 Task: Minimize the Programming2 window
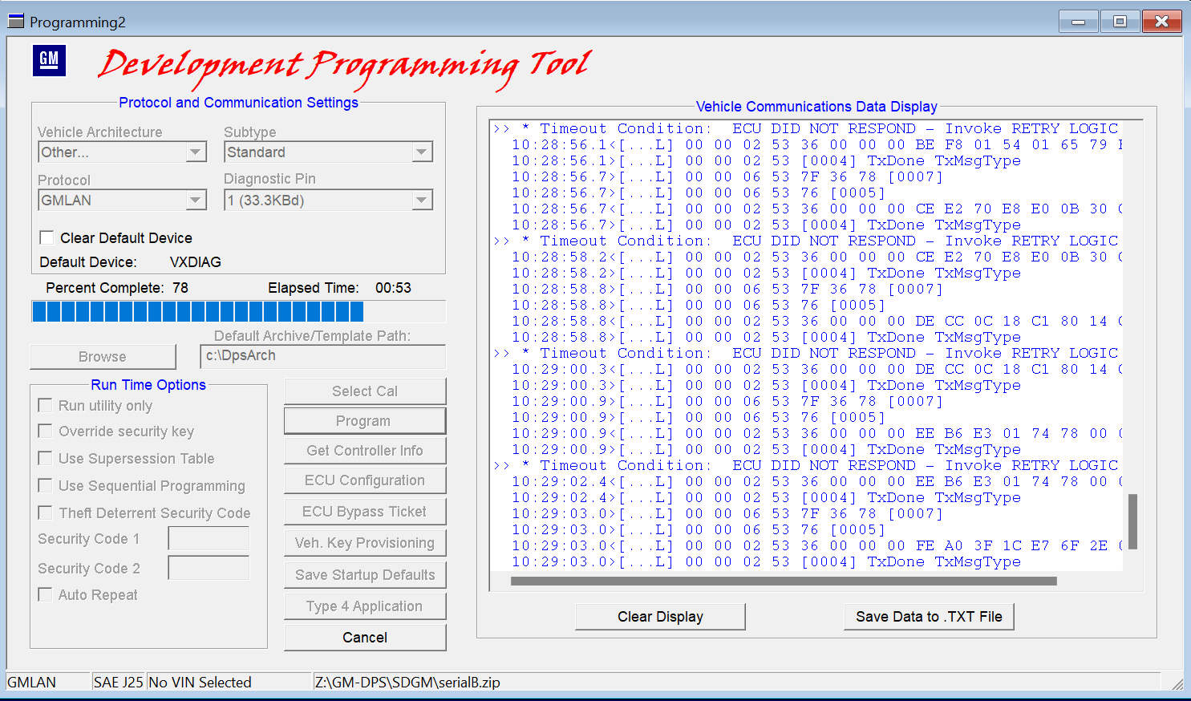(1079, 22)
